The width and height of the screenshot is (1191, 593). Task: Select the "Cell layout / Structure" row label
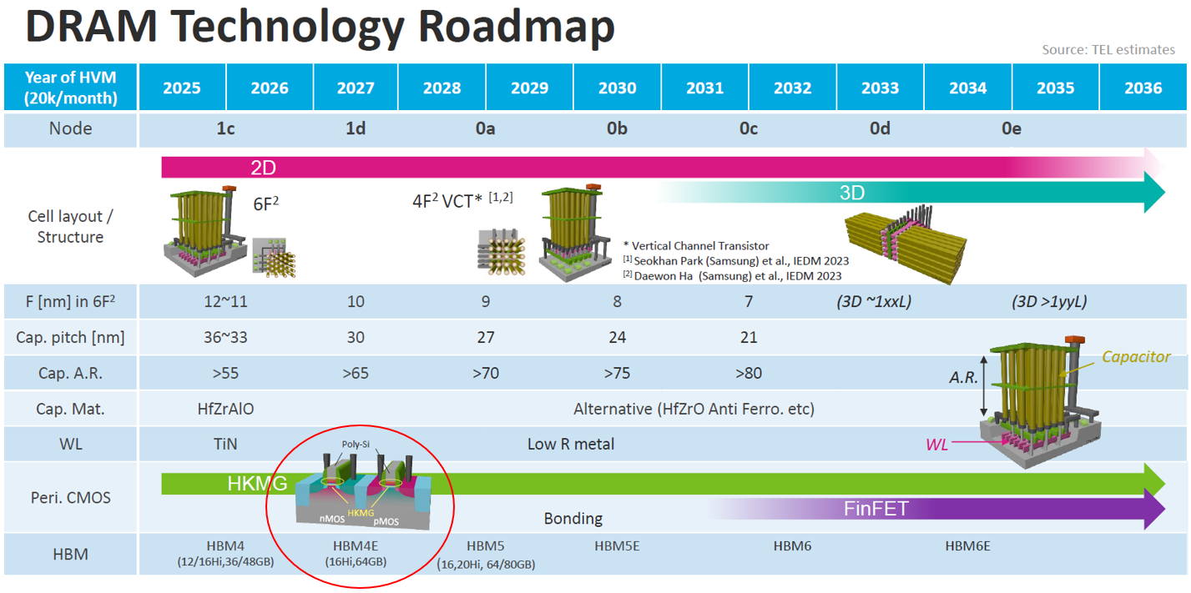pyautogui.click(x=71, y=226)
